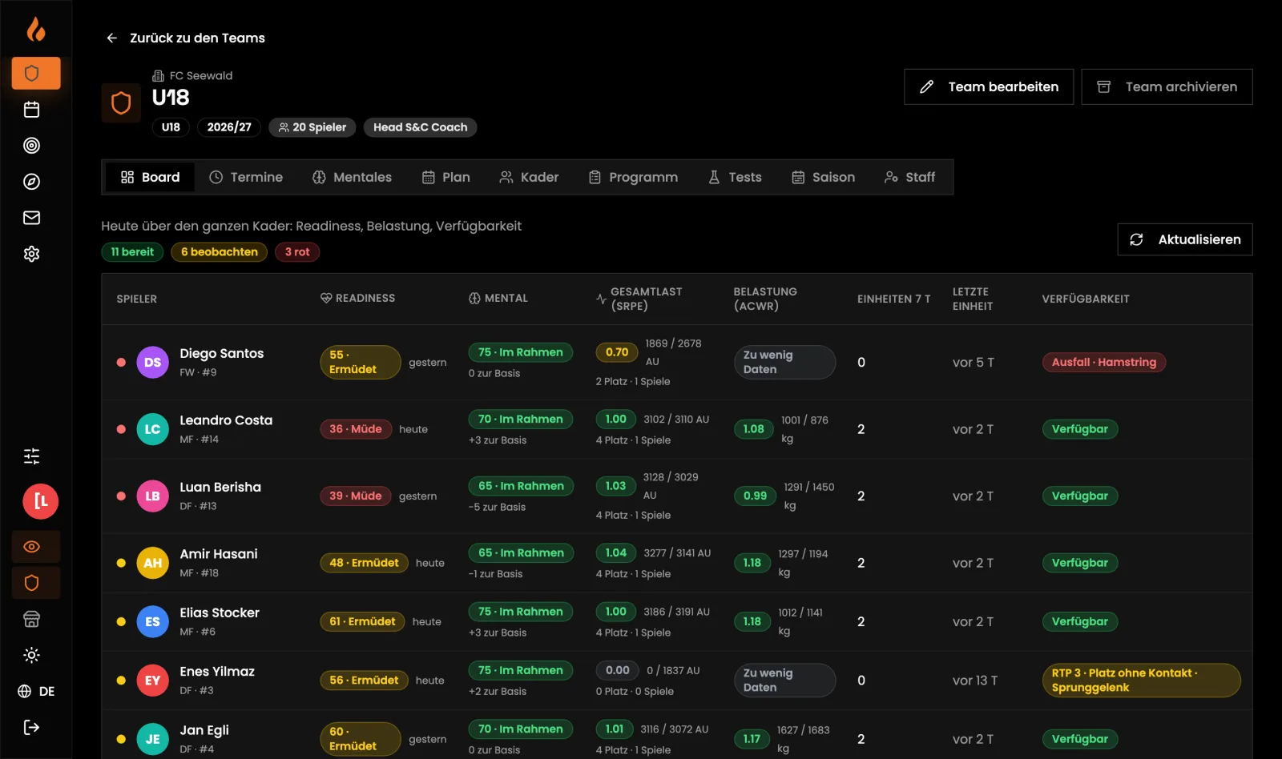Switch to the Mentales tab
Image resolution: width=1282 pixels, height=759 pixels.
(352, 177)
